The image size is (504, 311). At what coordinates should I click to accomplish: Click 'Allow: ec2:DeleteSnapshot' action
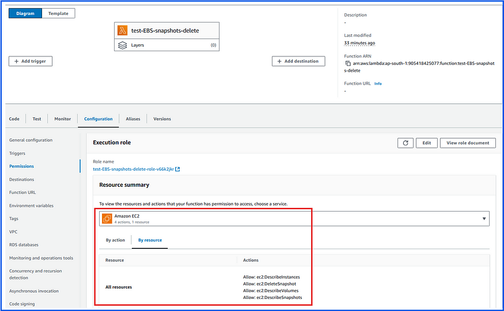click(270, 284)
